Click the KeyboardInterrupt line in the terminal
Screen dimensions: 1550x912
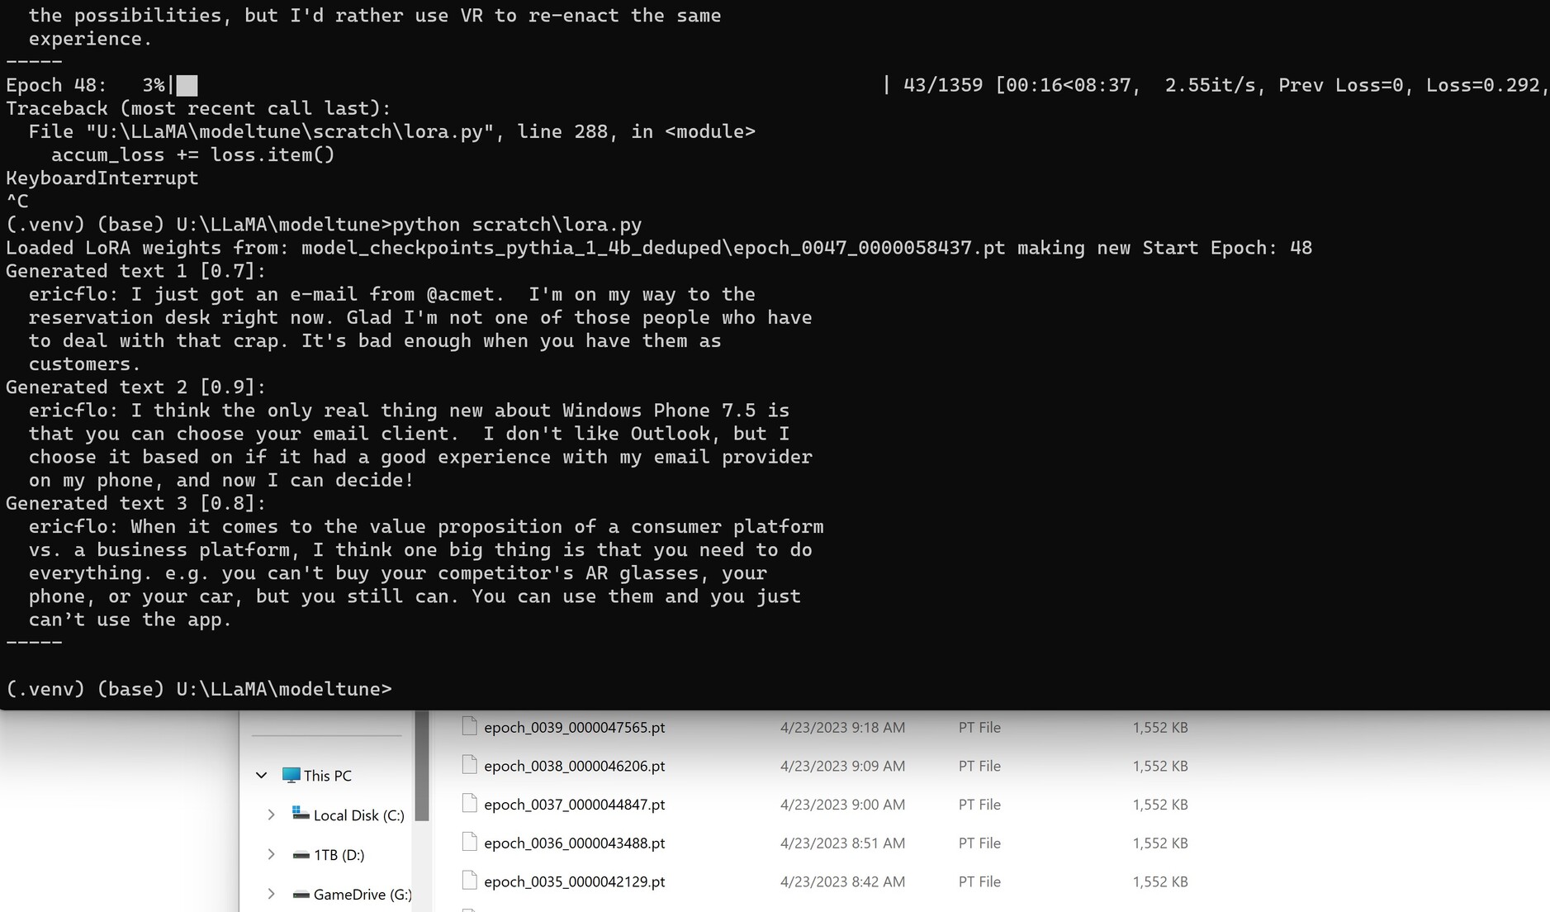pos(102,178)
